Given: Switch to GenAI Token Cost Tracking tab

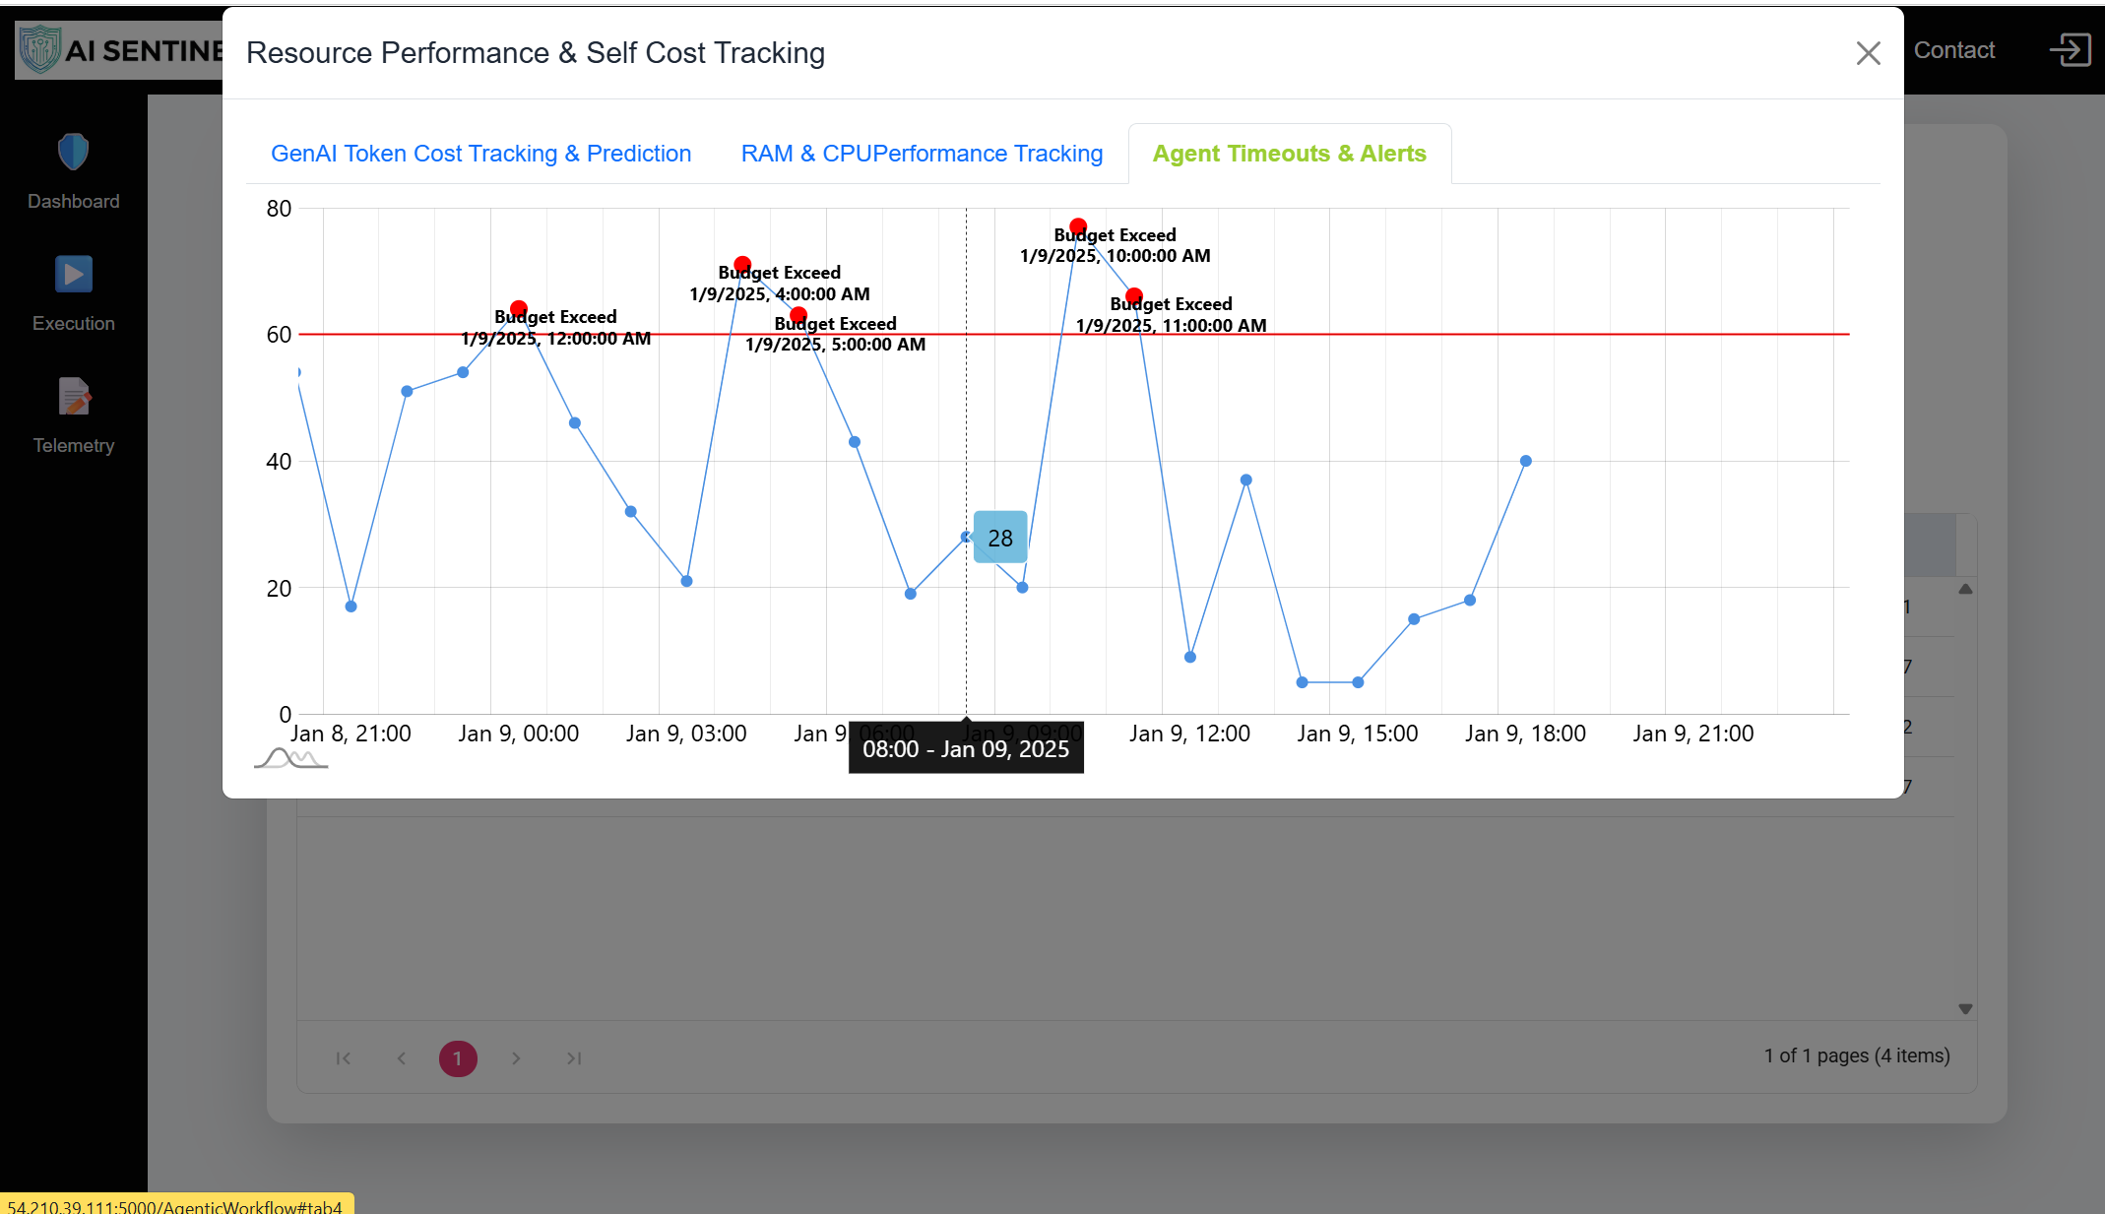Looking at the screenshot, I should (x=480, y=154).
